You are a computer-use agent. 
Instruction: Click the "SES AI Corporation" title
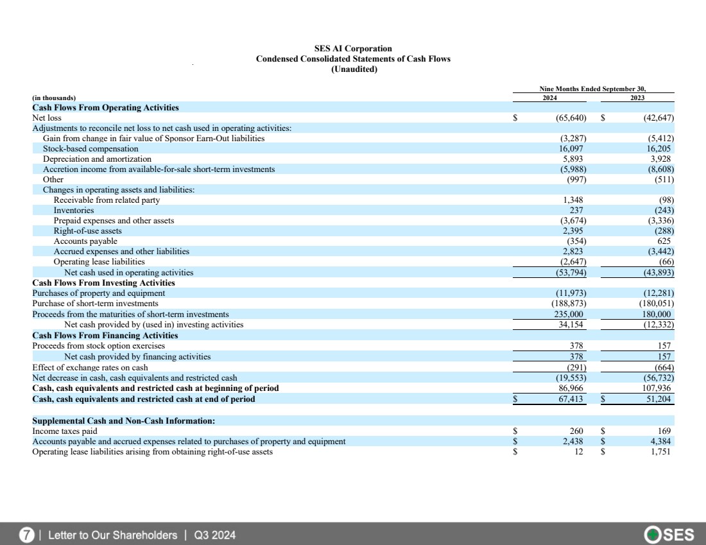[x=353, y=49]
